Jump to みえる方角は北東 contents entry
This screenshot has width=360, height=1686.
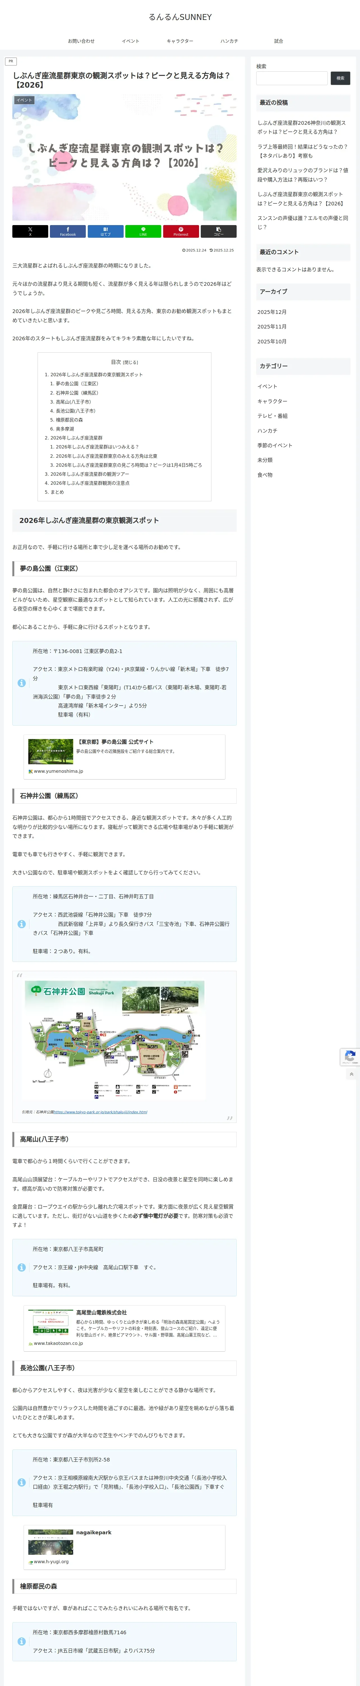coord(107,456)
